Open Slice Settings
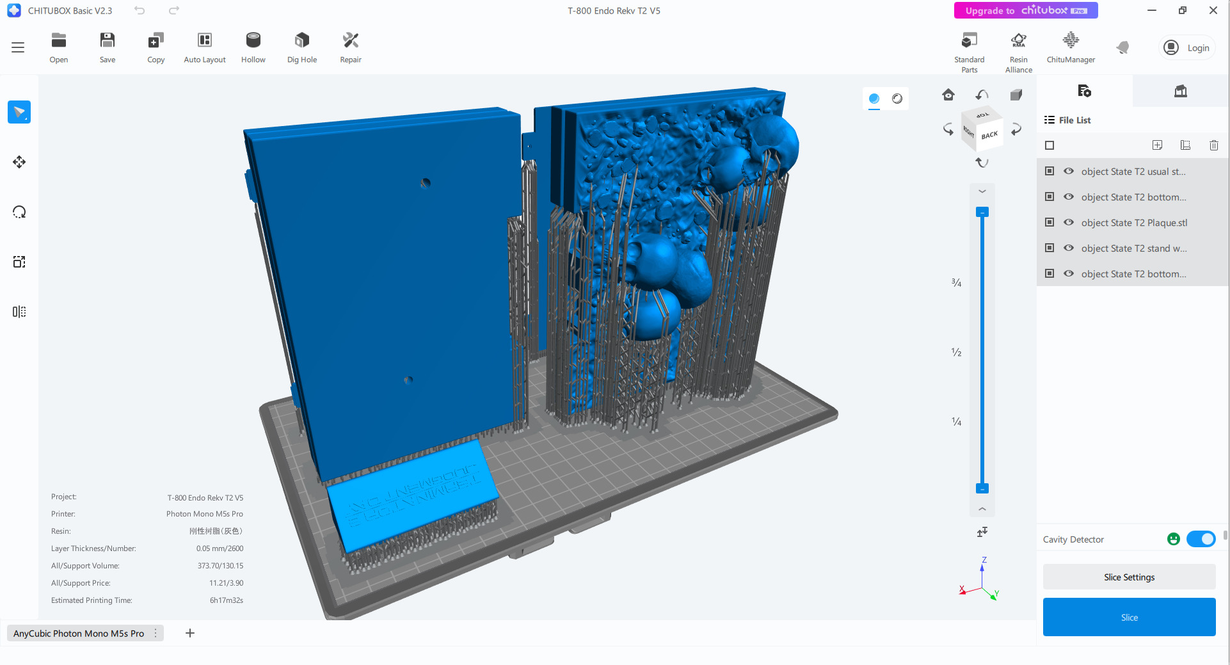The width and height of the screenshot is (1230, 665). [x=1129, y=577]
